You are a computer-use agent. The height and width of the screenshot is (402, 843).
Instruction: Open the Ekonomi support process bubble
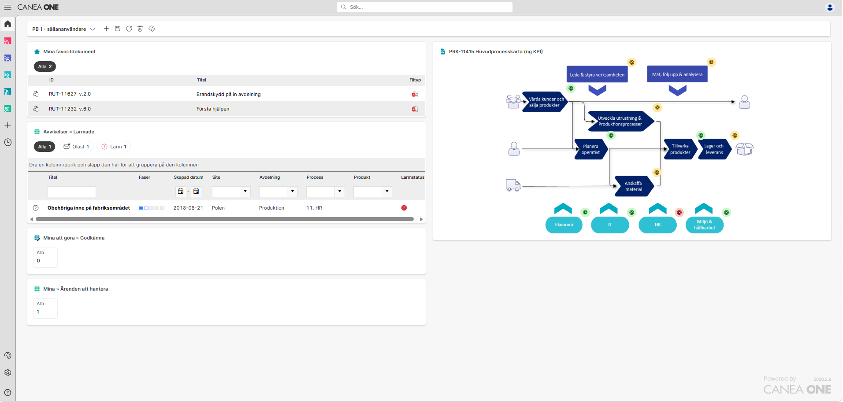tap(564, 225)
